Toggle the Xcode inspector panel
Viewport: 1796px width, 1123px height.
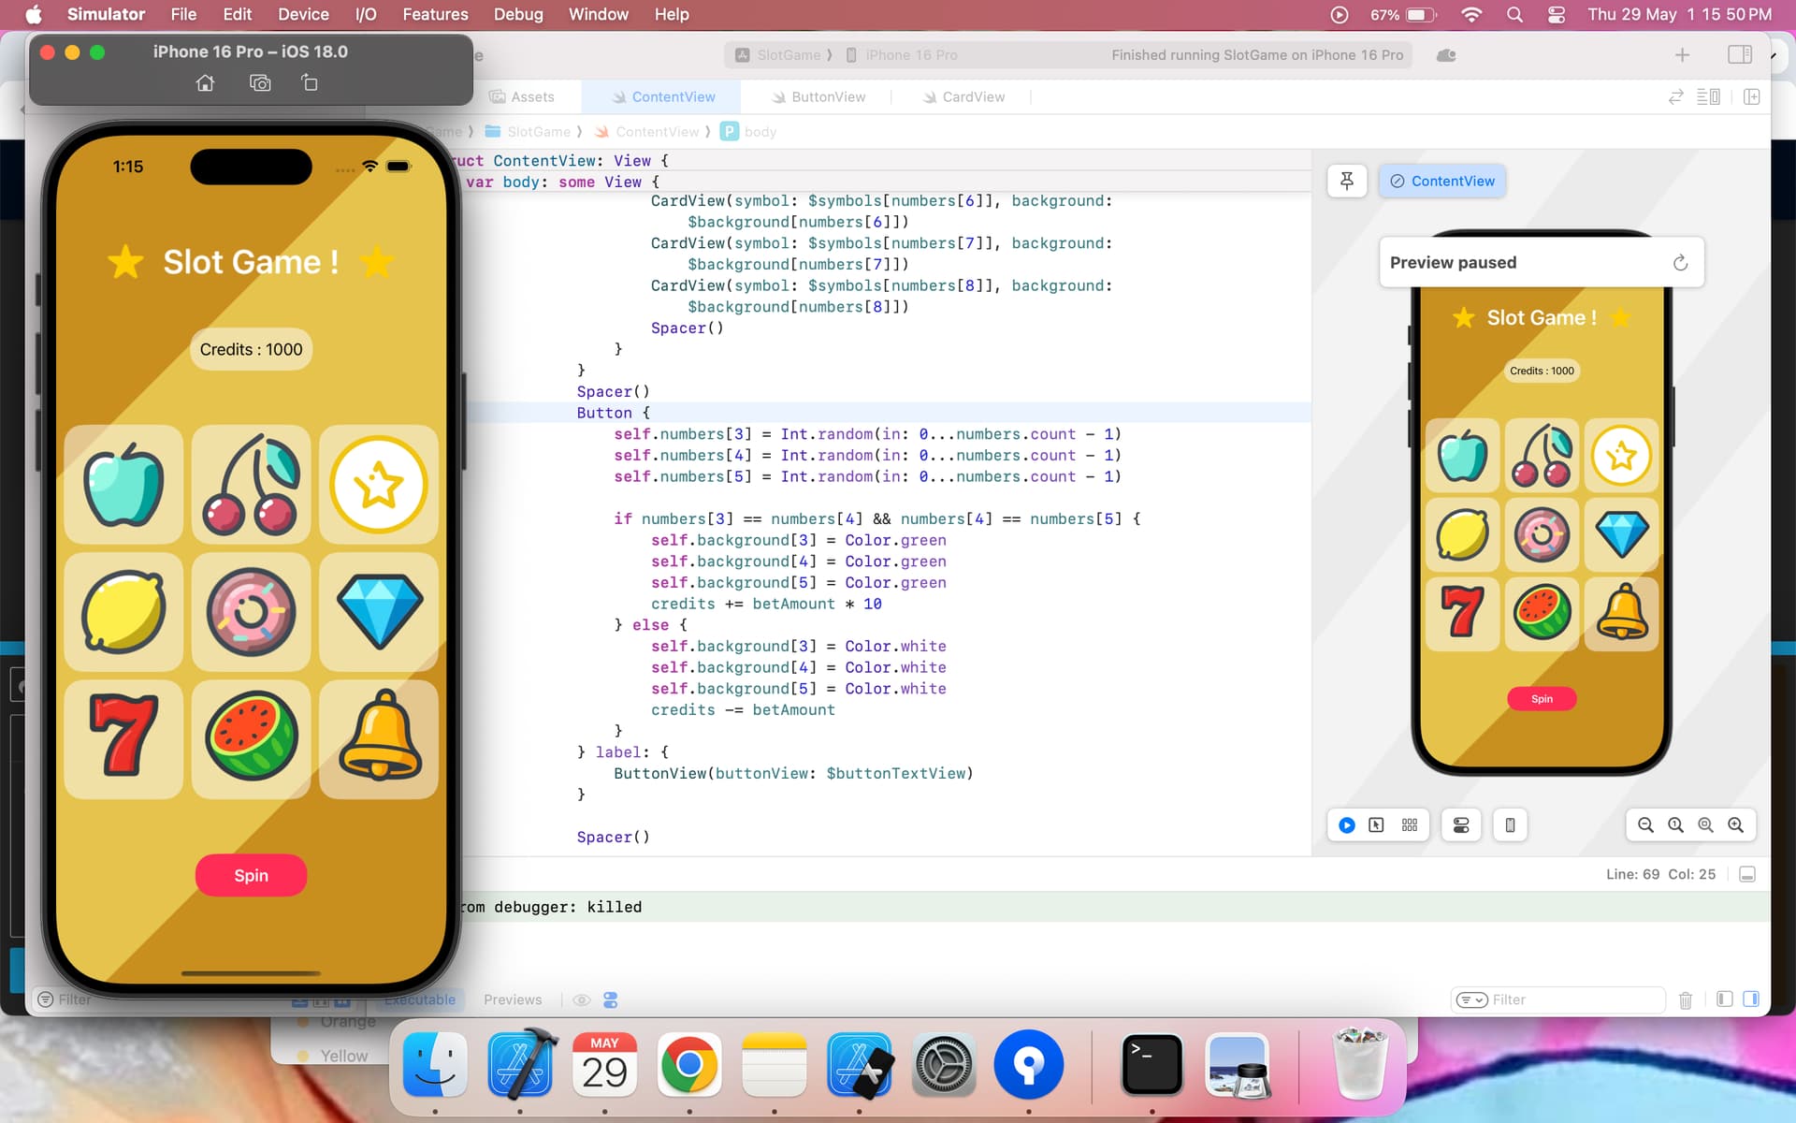(1740, 55)
